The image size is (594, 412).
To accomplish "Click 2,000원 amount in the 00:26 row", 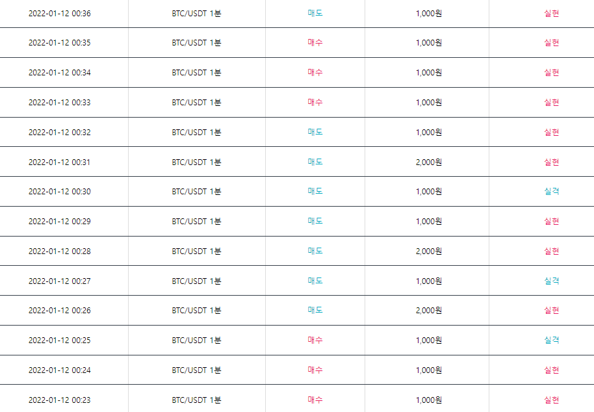I will [x=428, y=310].
